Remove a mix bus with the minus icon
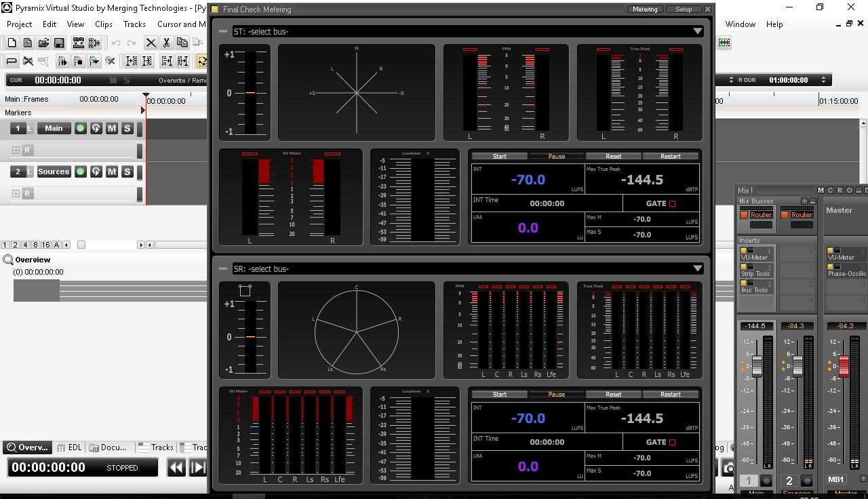This screenshot has width=868, height=499. [x=812, y=201]
